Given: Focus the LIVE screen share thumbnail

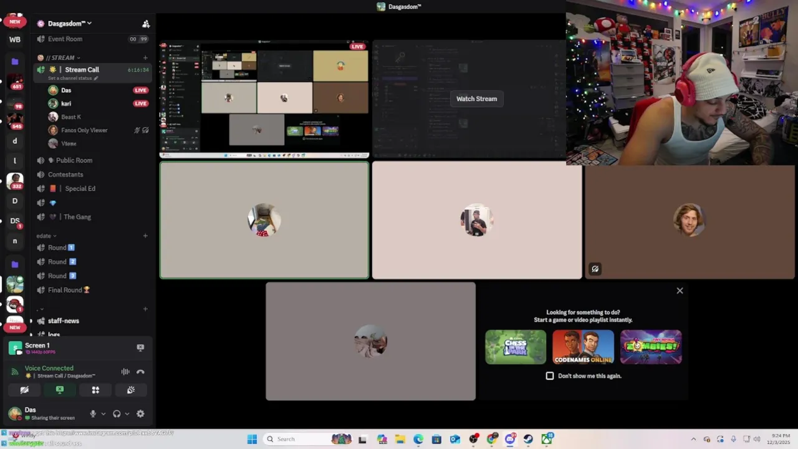Looking at the screenshot, I should pos(264,99).
